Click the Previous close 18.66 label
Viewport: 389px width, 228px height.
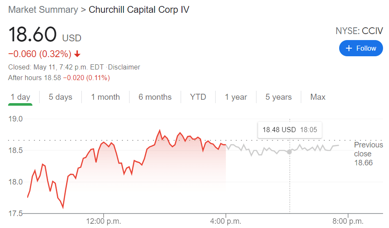(368, 153)
